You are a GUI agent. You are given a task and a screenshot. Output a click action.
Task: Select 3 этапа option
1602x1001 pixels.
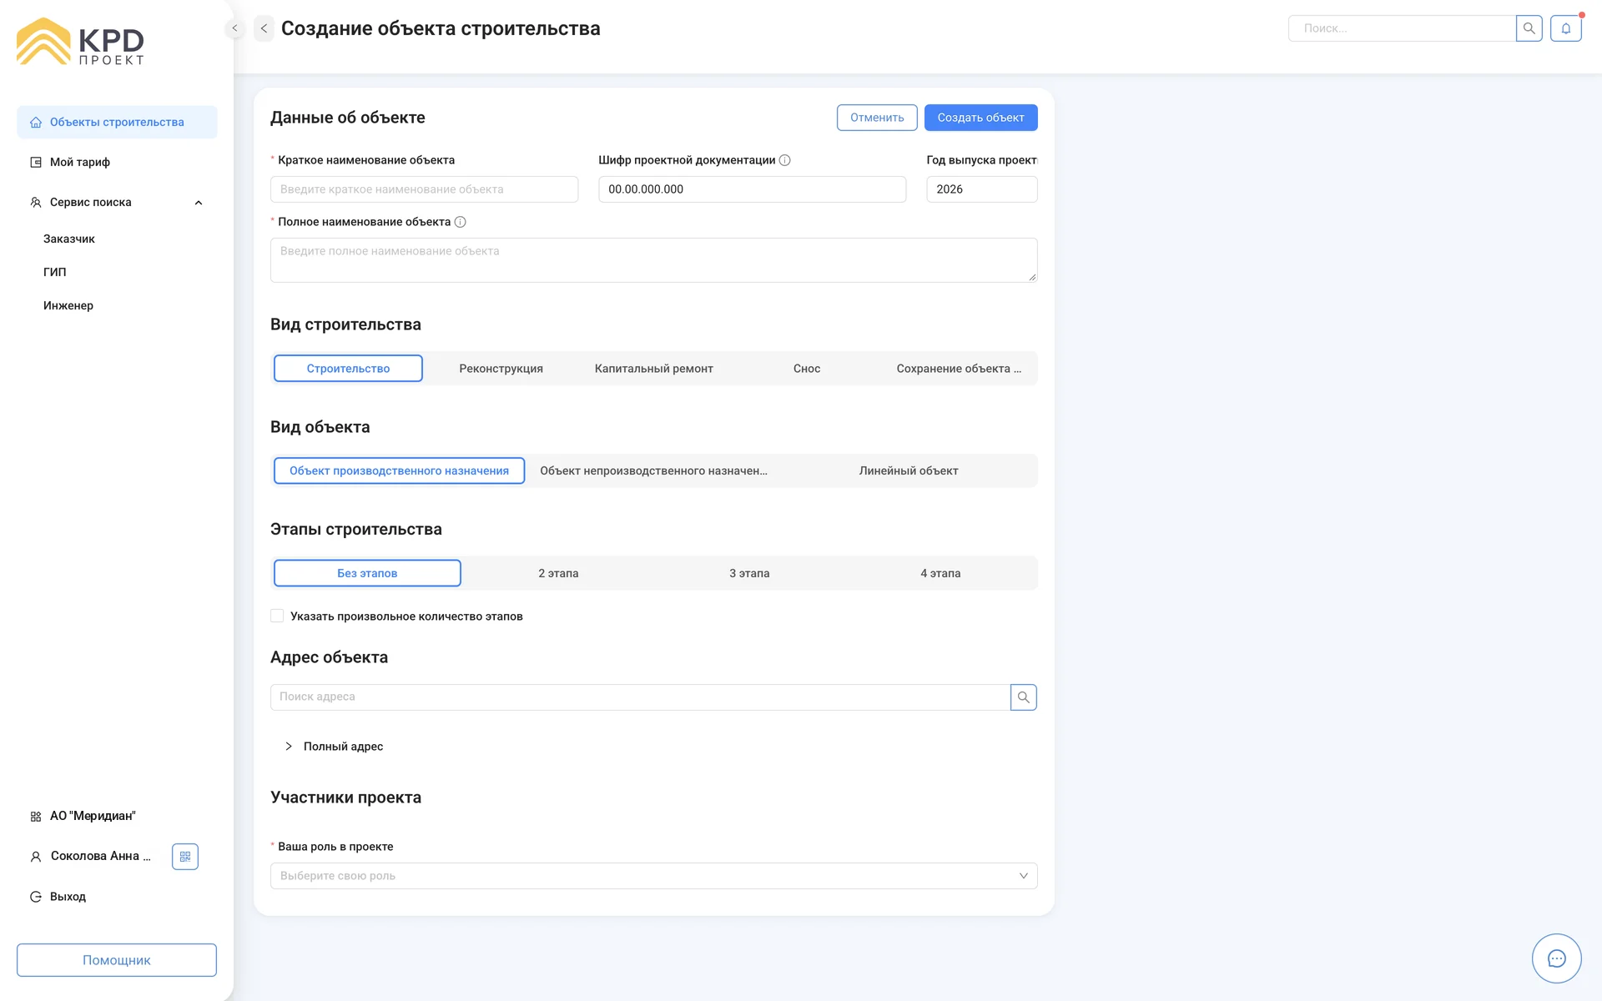tap(749, 573)
